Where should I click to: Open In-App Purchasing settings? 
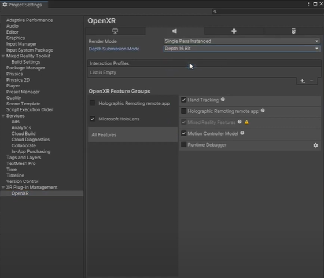[31, 152]
